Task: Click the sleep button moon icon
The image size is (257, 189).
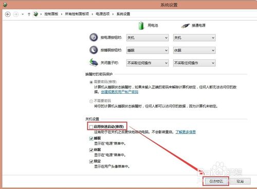Action: click(94, 50)
